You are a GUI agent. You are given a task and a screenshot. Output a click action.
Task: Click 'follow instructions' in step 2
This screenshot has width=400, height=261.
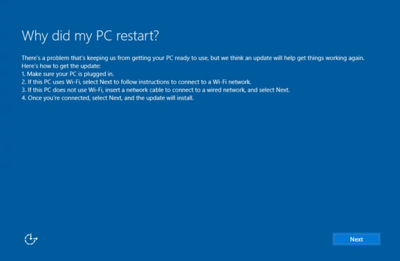[x=145, y=82]
